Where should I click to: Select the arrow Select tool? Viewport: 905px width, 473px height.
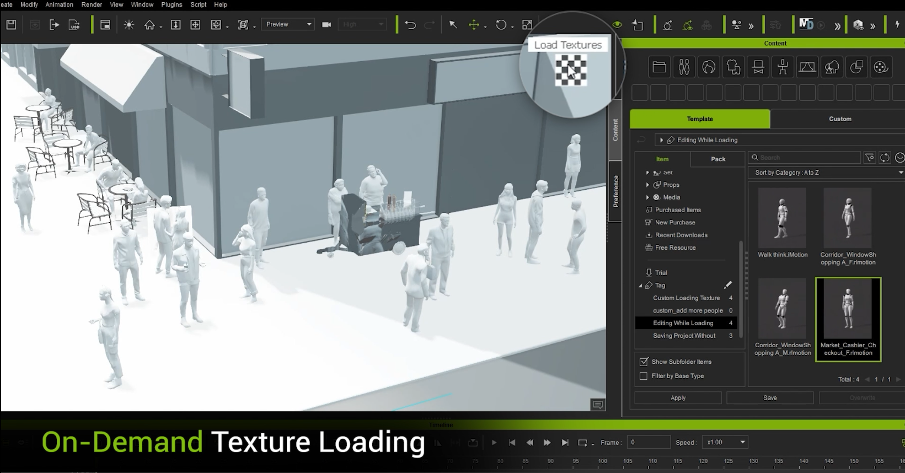[x=453, y=24]
